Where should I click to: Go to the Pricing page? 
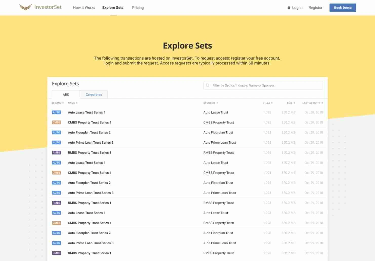pos(138,8)
